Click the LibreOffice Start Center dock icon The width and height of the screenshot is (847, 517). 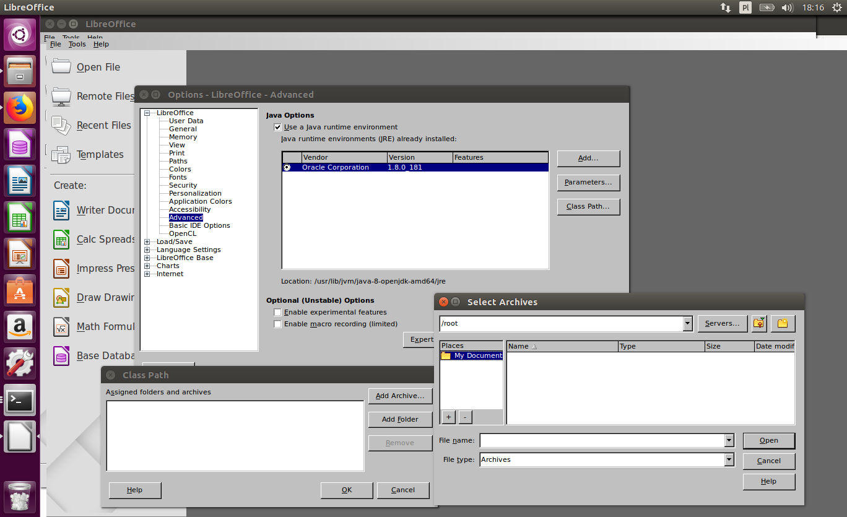[x=20, y=437]
